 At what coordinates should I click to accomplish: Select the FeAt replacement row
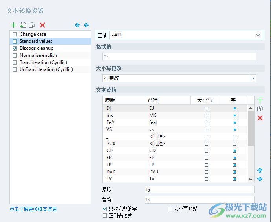pos(175,122)
